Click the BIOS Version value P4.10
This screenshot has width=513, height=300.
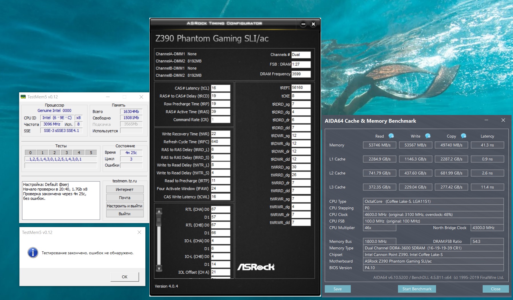tap(433, 268)
